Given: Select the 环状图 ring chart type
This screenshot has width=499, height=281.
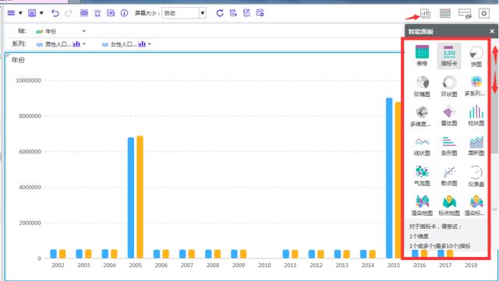Looking at the screenshot, I should 449,86.
